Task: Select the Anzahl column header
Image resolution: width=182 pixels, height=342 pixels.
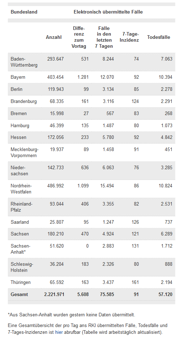Action: click(54, 37)
